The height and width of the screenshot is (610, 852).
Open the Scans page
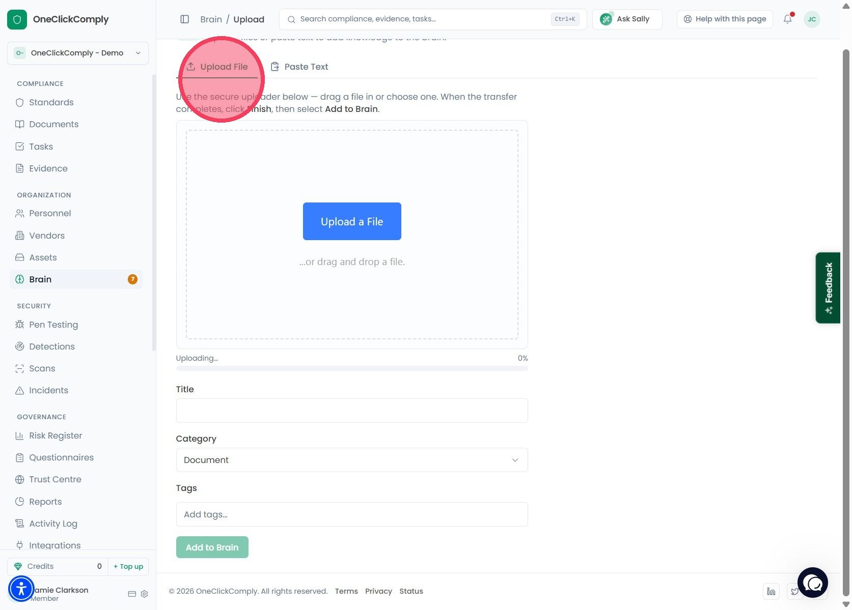42,368
